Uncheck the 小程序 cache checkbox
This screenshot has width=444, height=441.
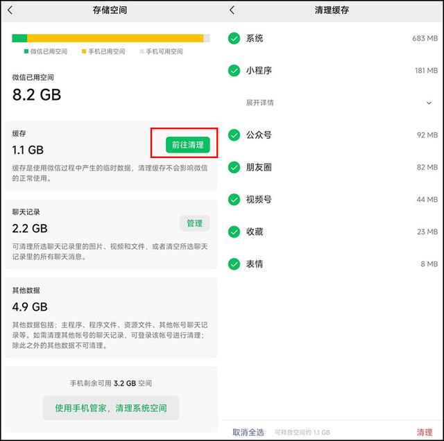click(x=234, y=71)
